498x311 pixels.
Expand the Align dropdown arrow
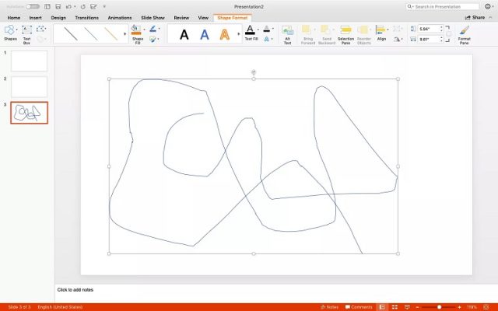[x=390, y=30]
